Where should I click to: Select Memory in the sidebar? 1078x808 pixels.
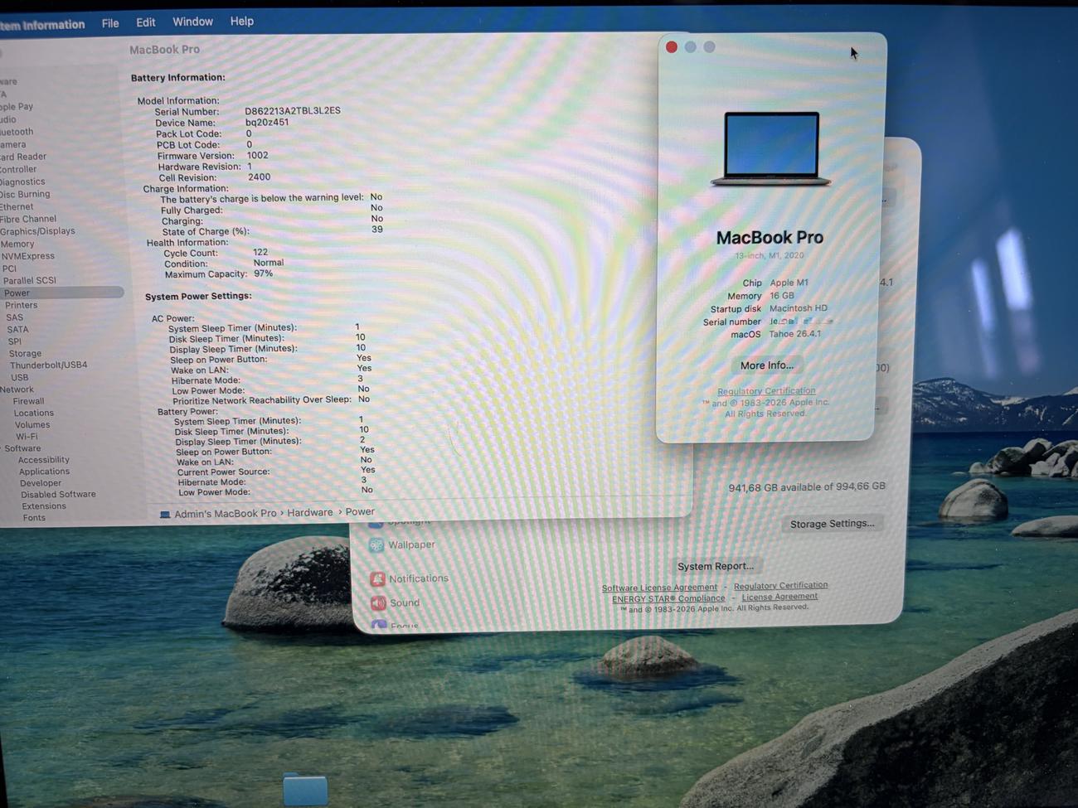(x=17, y=244)
